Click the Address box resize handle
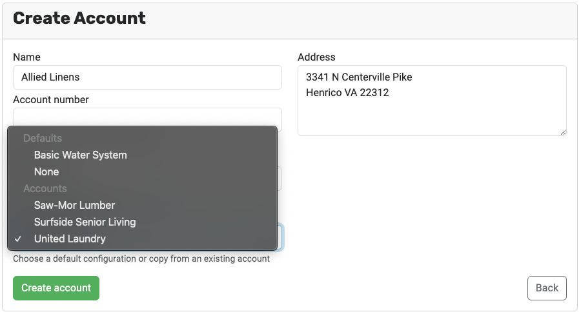581x312 pixels. [x=563, y=132]
